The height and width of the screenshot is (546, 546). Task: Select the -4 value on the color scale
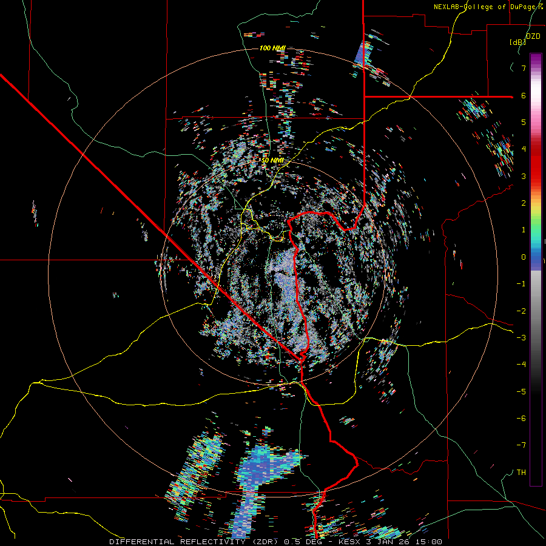(x=521, y=365)
